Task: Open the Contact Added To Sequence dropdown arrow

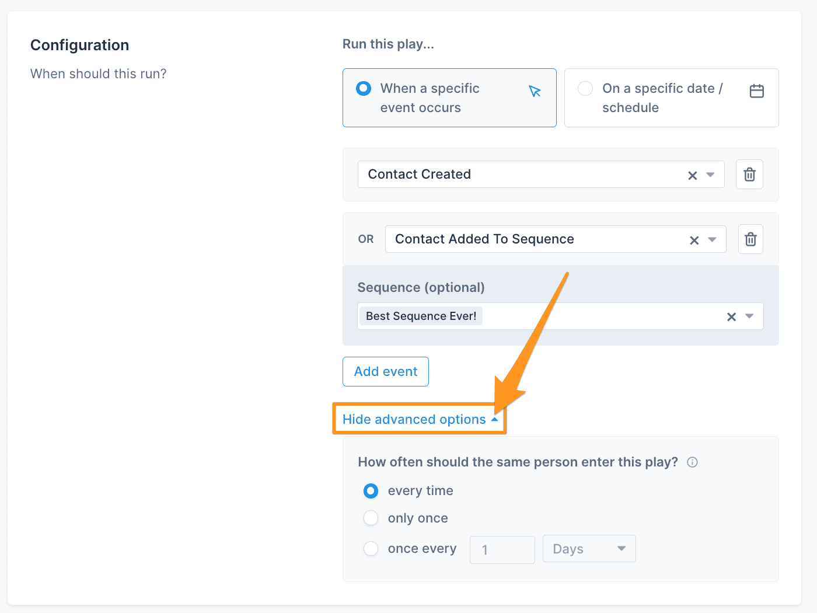Action: click(712, 239)
